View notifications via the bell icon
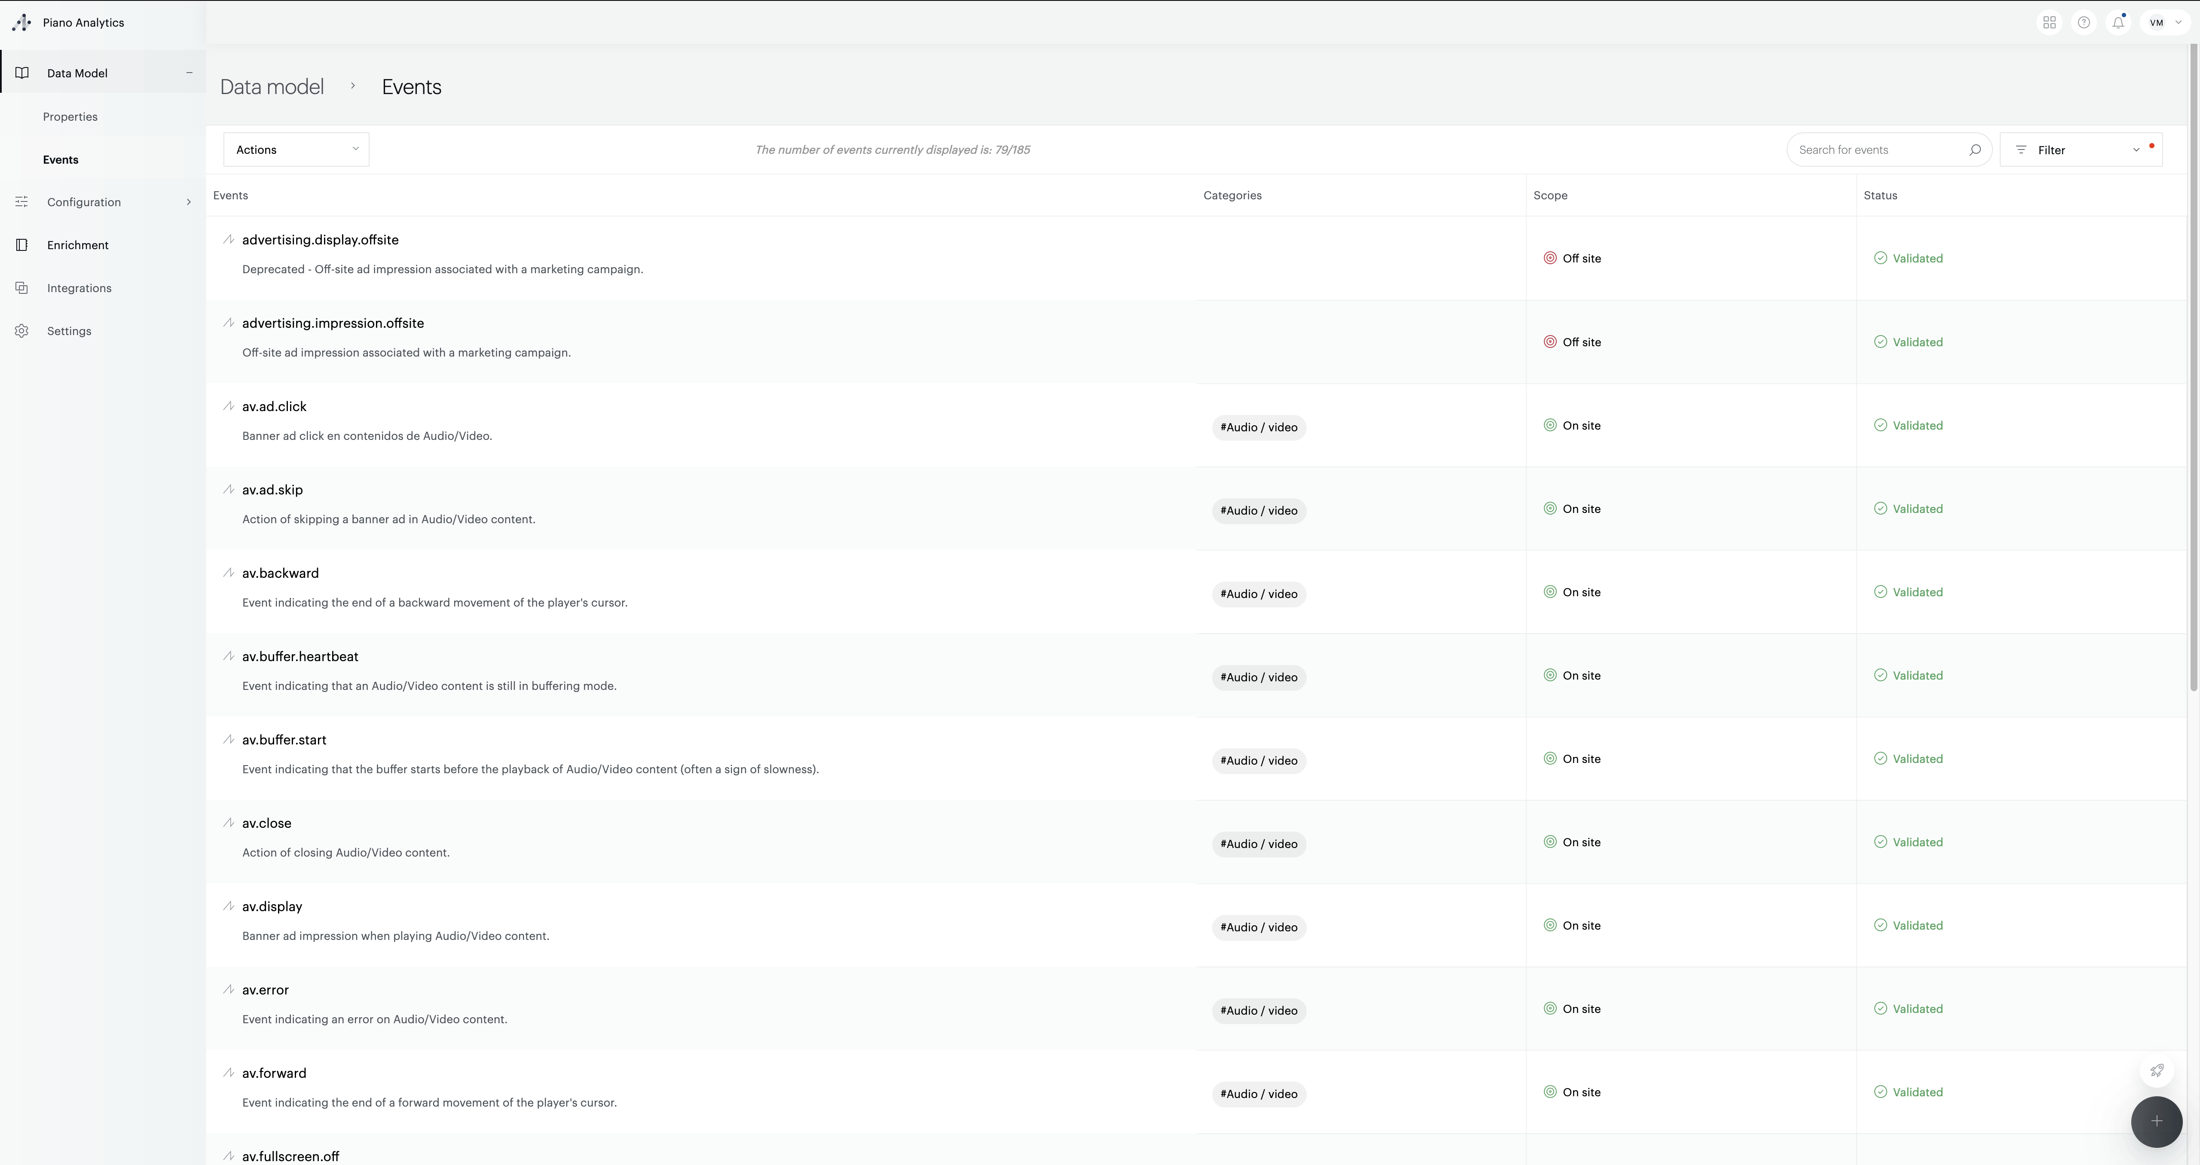 (x=2117, y=22)
